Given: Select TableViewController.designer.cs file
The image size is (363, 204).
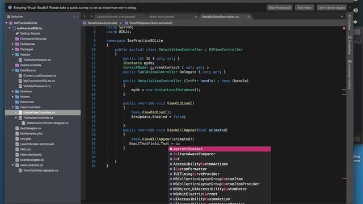Looking at the screenshot, I should [48, 123].
